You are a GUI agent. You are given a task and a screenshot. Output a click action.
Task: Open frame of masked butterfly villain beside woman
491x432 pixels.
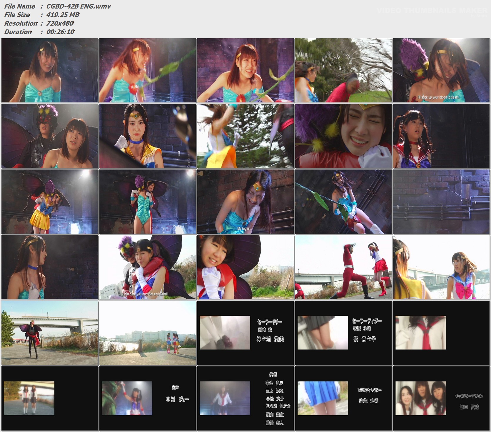pyautogui.click(x=50, y=136)
